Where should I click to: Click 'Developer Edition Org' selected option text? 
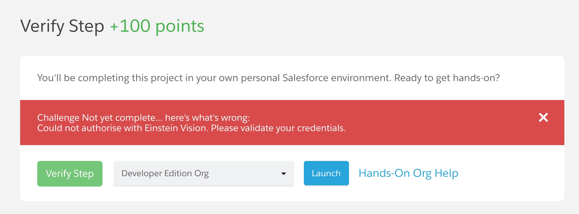click(x=165, y=173)
